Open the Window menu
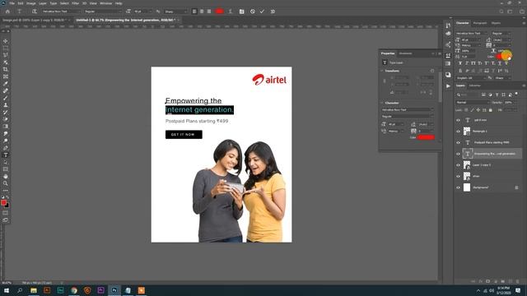 click(106, 3)
